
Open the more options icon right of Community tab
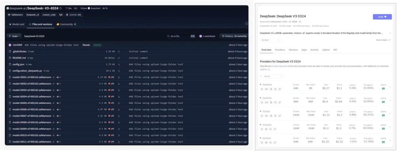(247, 24)
